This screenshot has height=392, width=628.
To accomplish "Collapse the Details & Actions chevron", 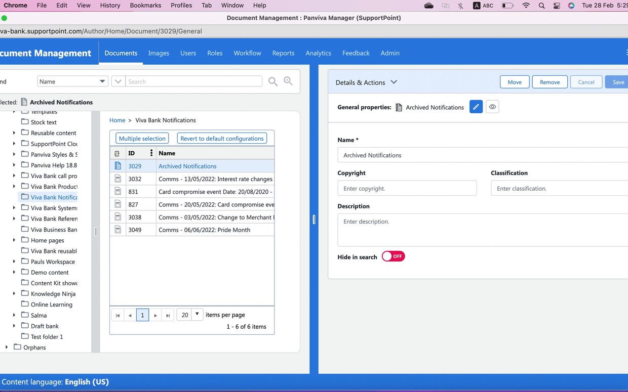I will coord(394,82).
